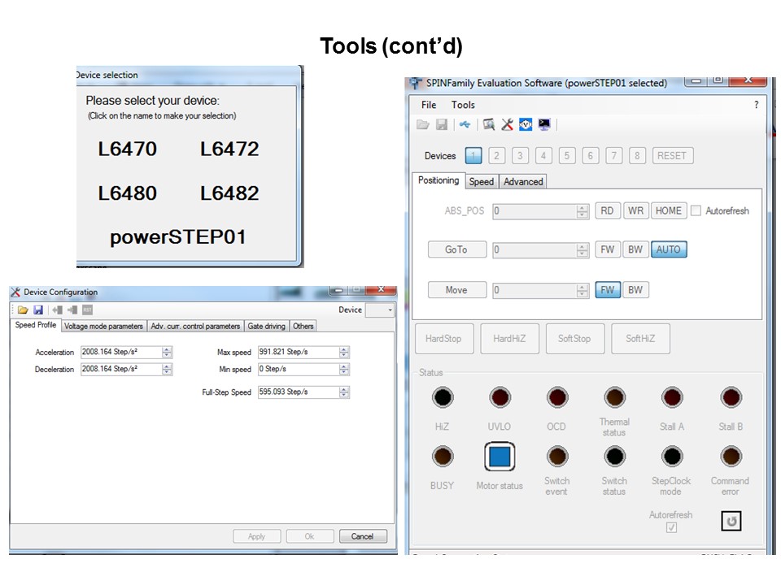The image size is (781, 585).
Task: Click the SoftStop button
Action: pos(575,338)
